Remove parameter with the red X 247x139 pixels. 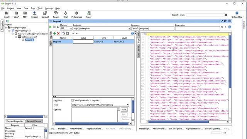58,34
